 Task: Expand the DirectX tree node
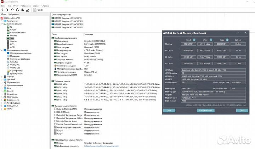click(2, 91)
